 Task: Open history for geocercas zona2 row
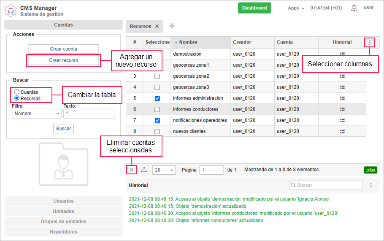click(x=342, y=76)
